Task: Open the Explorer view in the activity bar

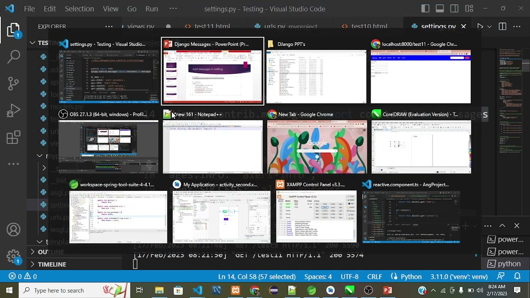Action: tap(13, 31)
